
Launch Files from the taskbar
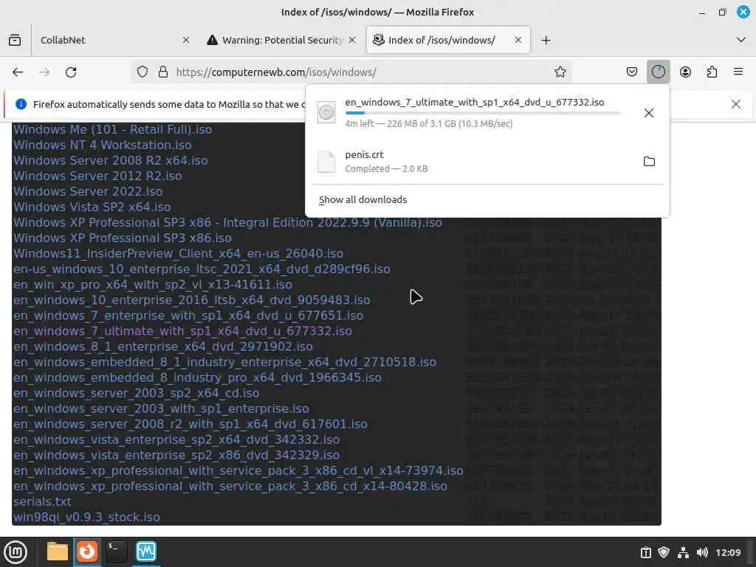pos(58,551)
